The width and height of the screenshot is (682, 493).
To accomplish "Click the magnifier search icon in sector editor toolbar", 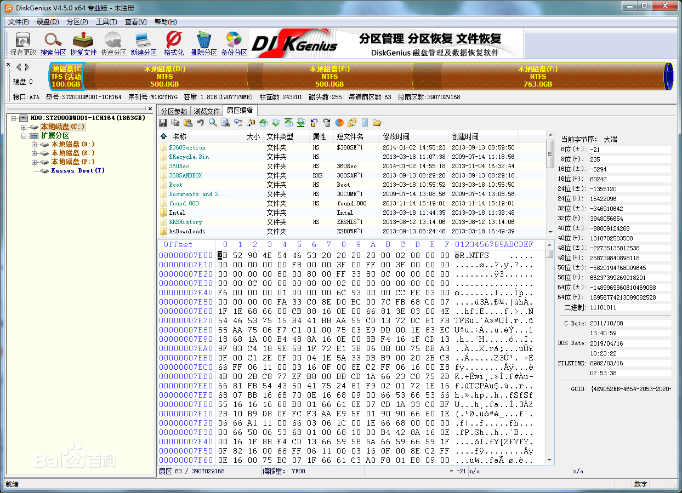I will [213, 123].
